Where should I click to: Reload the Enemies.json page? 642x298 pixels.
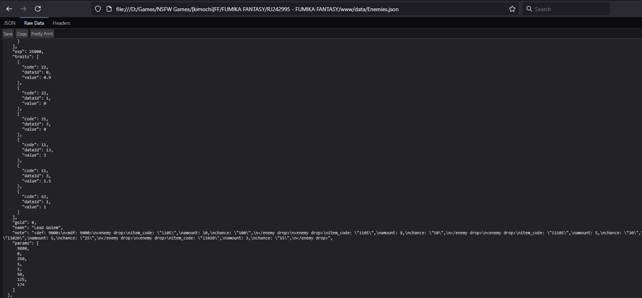(38, 9)
